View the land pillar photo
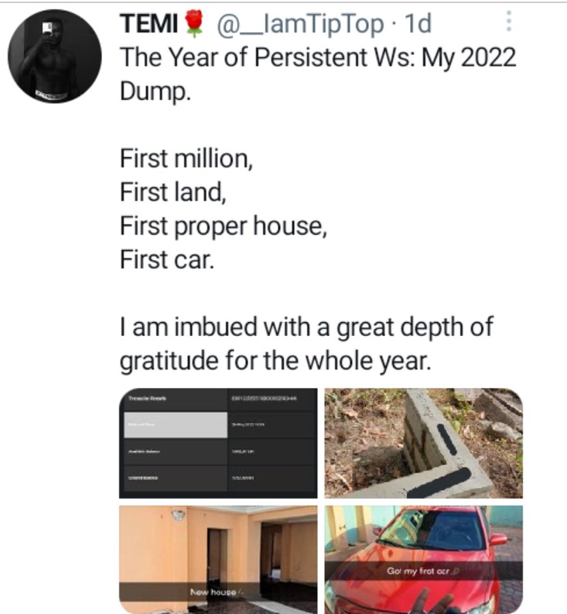The height and width of the screenshot is (614, 567). (423, 442)
